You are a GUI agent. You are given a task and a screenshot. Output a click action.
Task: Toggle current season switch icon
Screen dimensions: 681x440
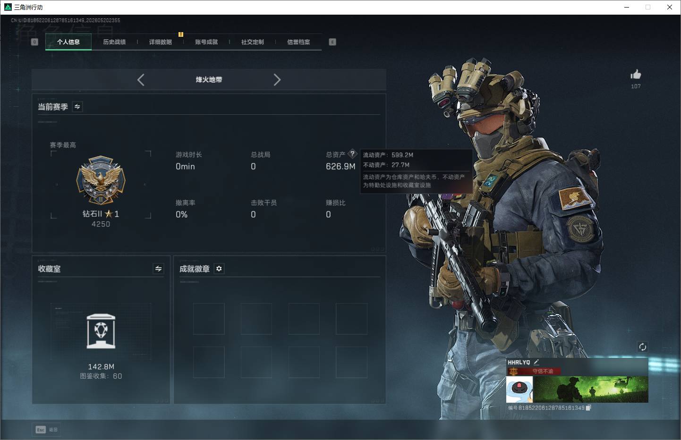tap(77, 107)
